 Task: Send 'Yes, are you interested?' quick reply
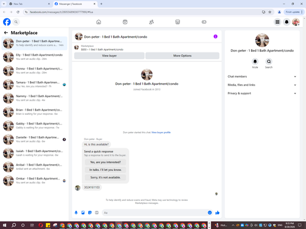click(105, 162)
